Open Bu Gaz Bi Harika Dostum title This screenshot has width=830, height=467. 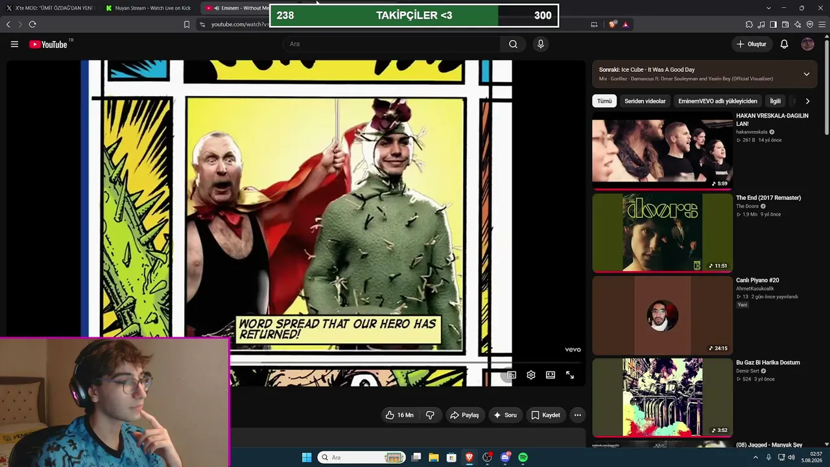pyautogui.click(x=768, y=363)
